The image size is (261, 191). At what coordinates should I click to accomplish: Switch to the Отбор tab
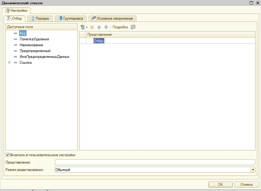[14, 18]
